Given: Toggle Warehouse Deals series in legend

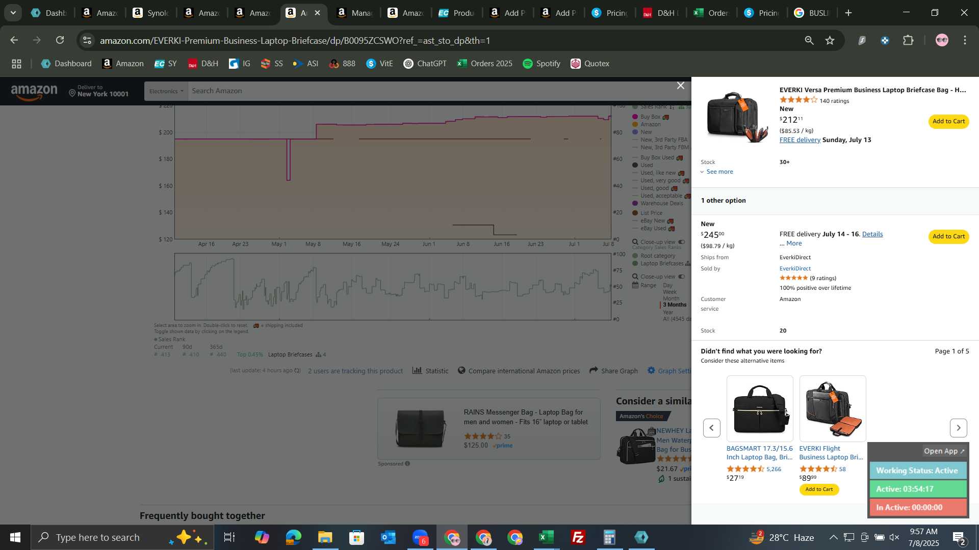Looking at the screenshot, I should point(658,203).
